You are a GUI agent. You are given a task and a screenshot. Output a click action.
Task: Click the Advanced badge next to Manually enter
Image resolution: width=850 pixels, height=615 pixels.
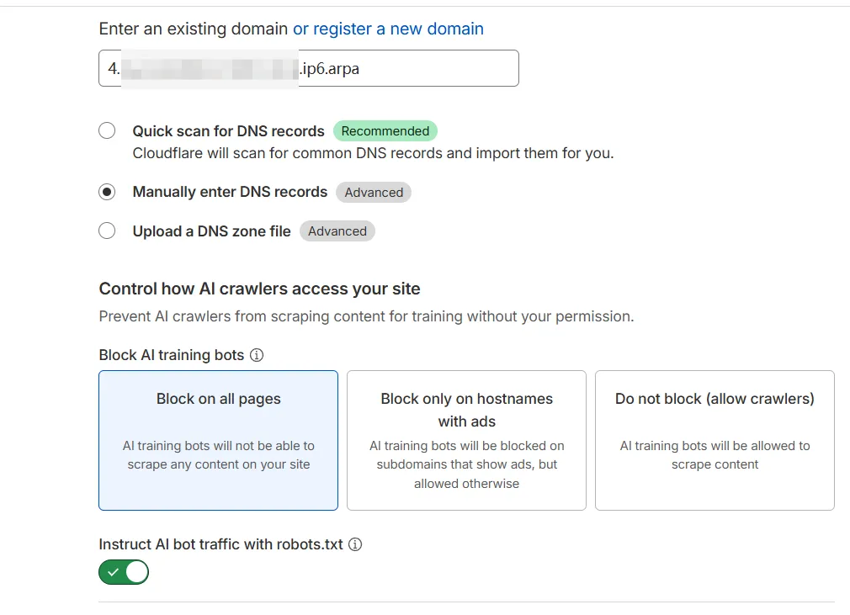tap(374, 192)
